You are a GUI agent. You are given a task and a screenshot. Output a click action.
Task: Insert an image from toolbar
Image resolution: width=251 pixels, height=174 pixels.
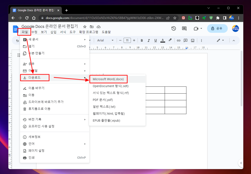click(193, 41)
